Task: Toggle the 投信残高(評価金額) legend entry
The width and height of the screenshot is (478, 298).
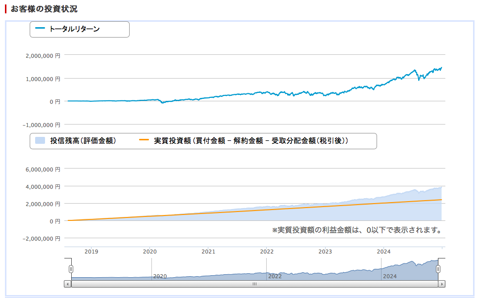Action: (76, 141)
